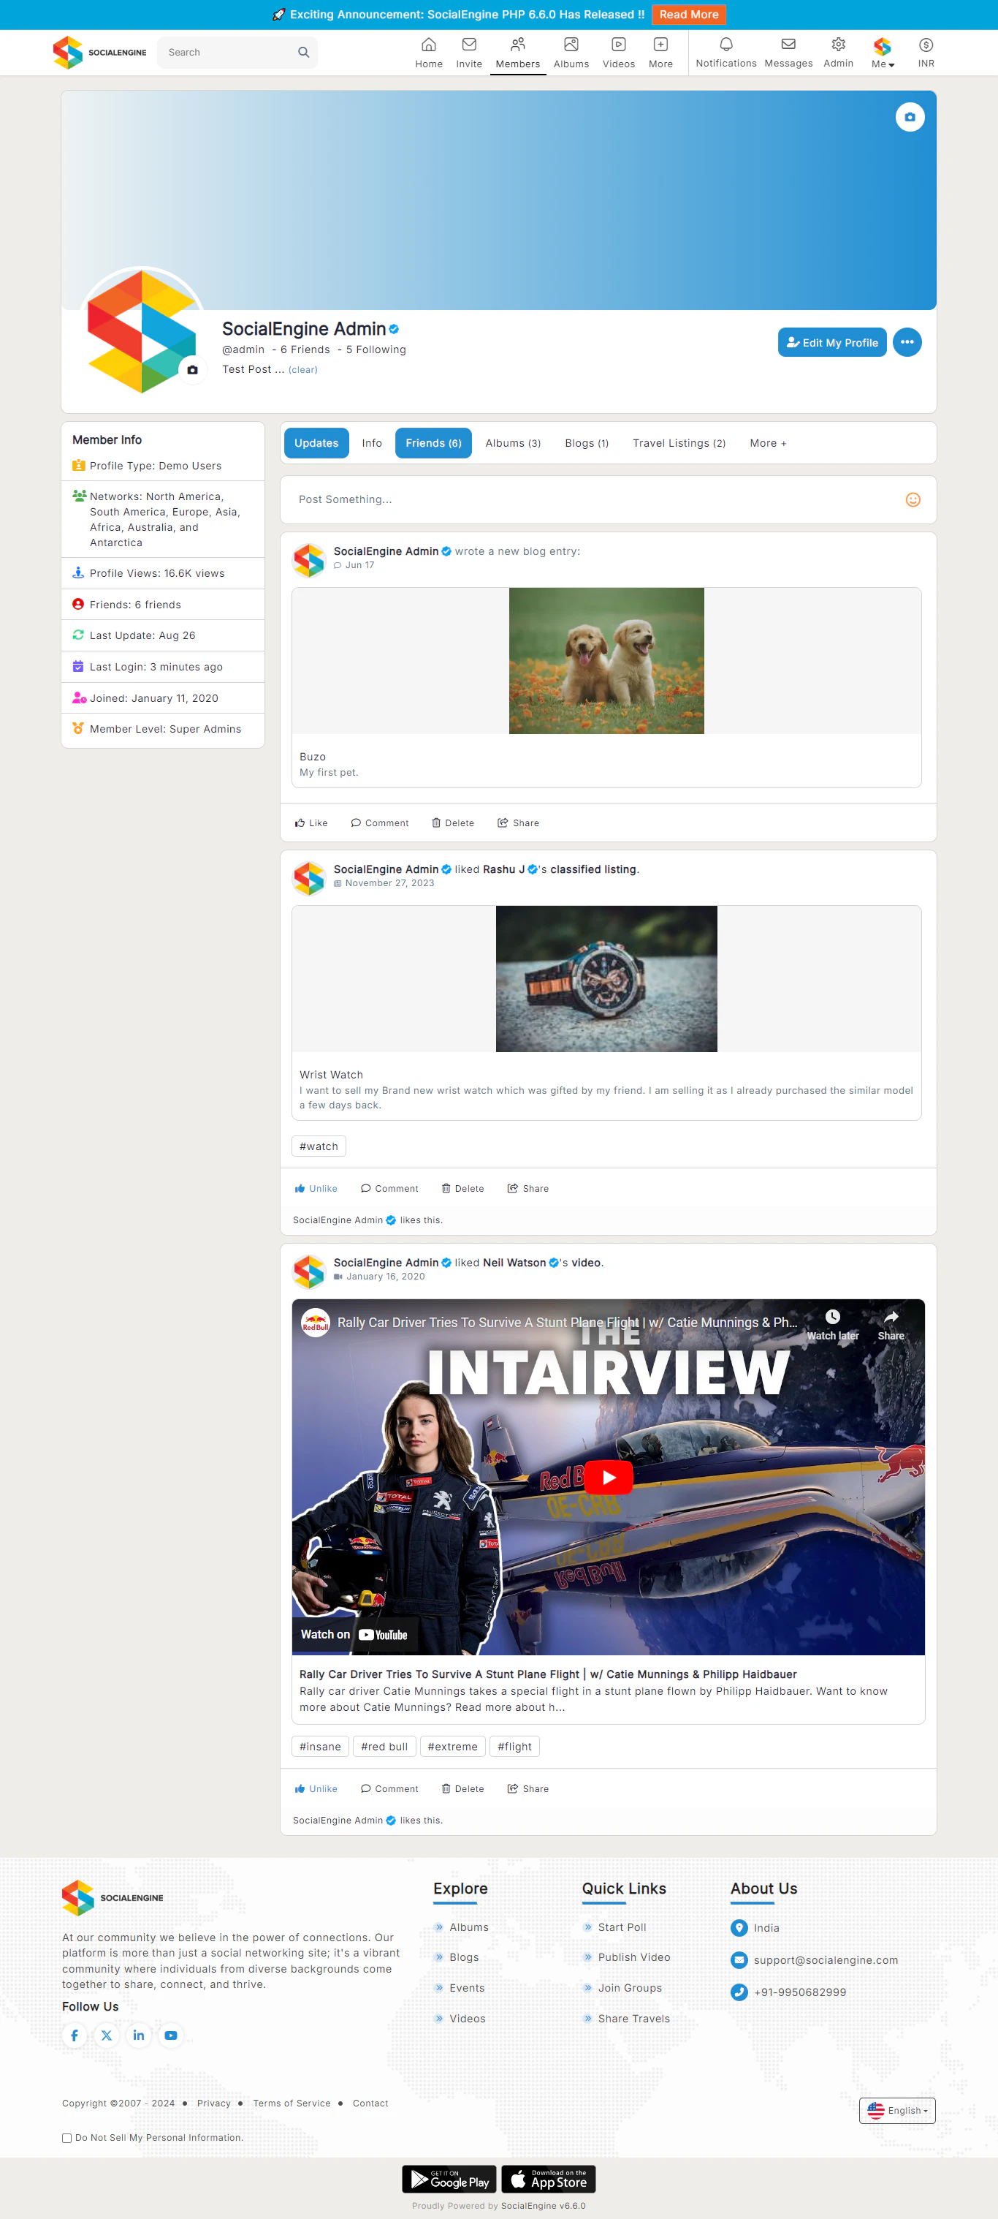Open the #watch hashtag
Image resolution: width=998 pixels, height=2219 pixels.
tap(319, 1146)
